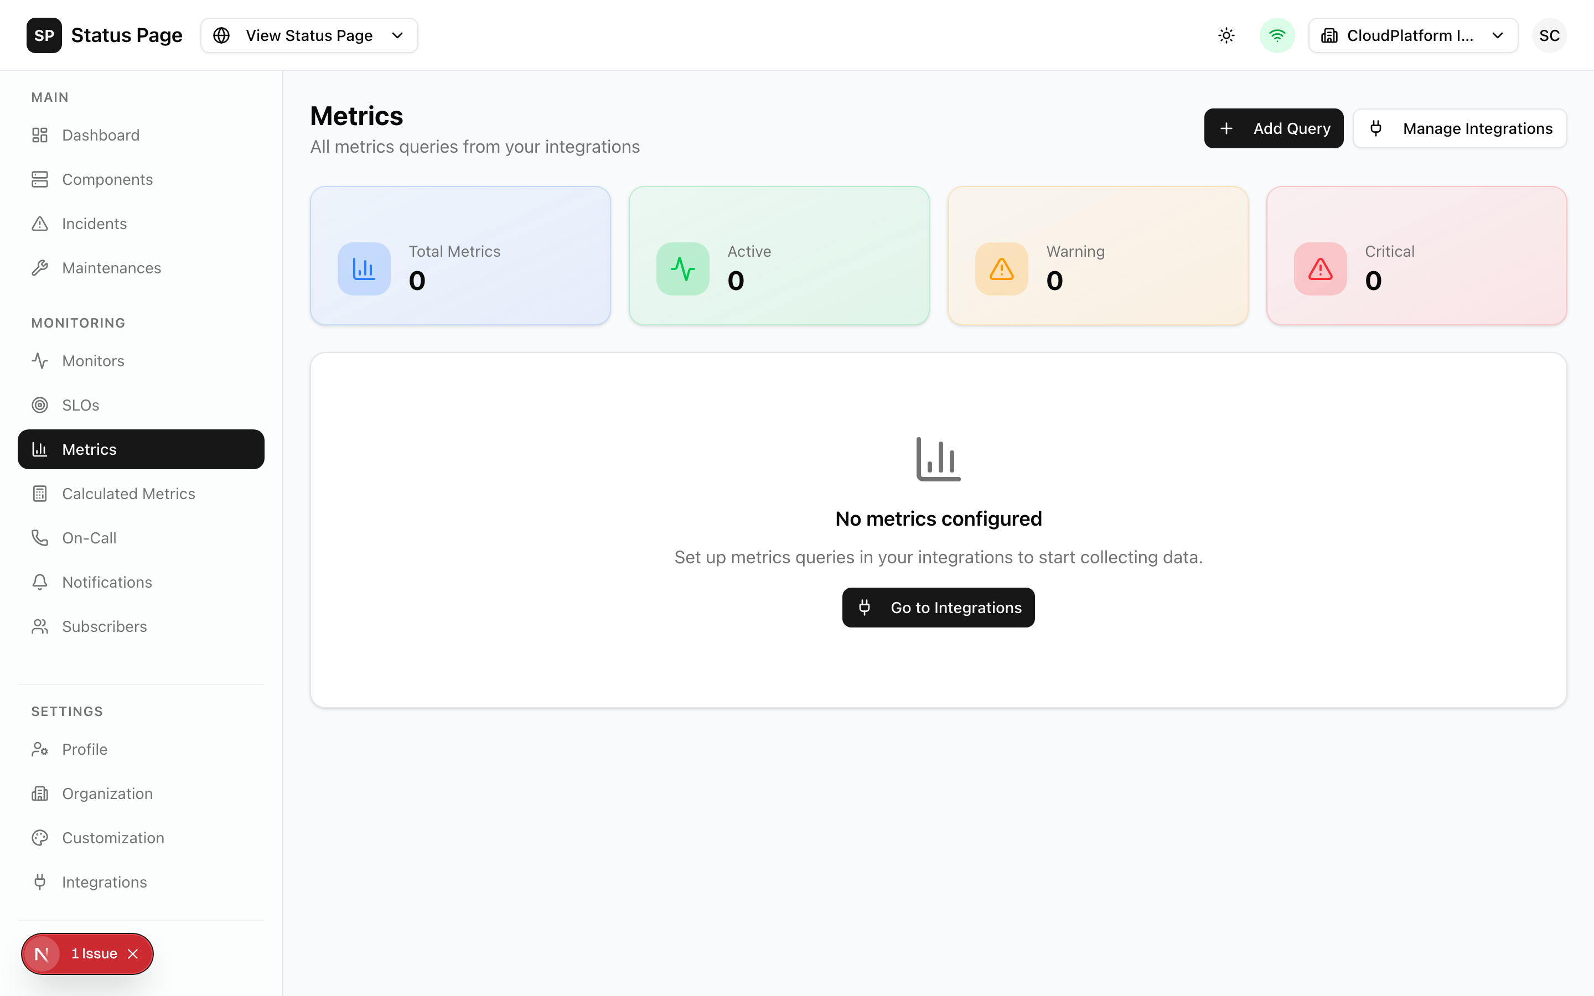Open the Integrations settings entry
The height and width of the screenshot is (996, 1594).
click(105, 881)
